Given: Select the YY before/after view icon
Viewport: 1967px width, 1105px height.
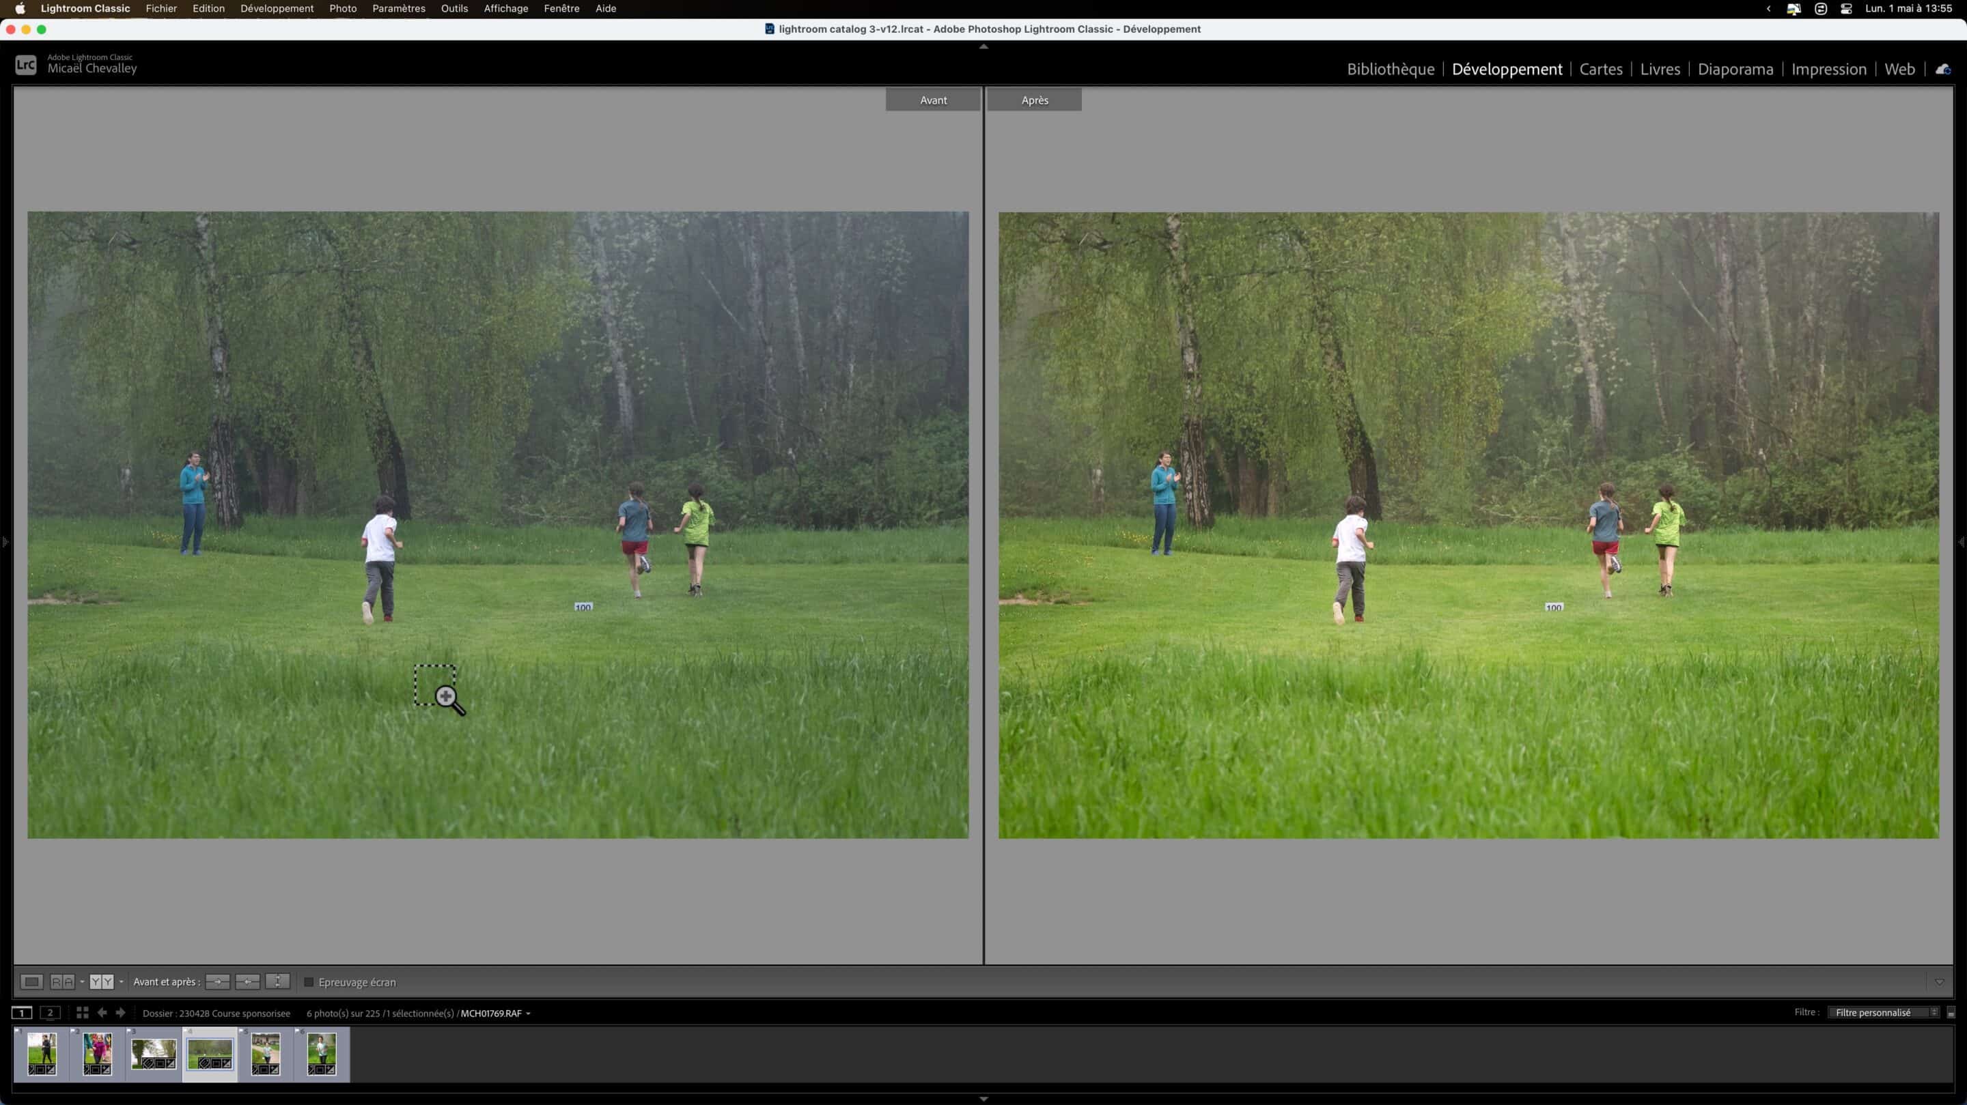Looking at the screenshot, I should (x=102, y=981).
